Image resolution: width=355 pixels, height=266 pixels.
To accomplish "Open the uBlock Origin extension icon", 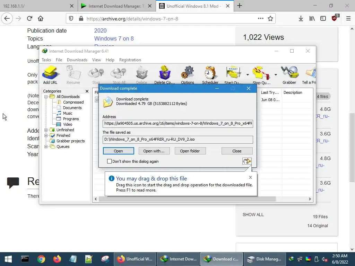I will 335,18.
